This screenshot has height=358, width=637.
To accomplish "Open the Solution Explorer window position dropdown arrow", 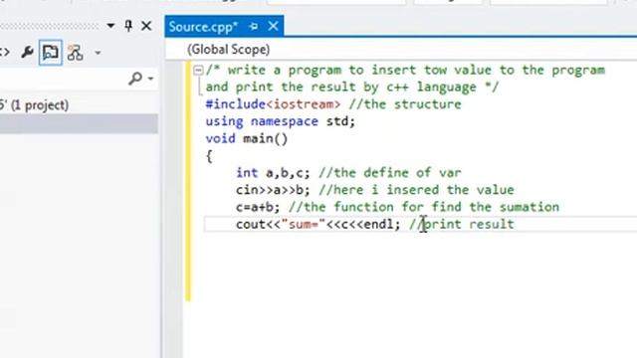I will [110, 26].
